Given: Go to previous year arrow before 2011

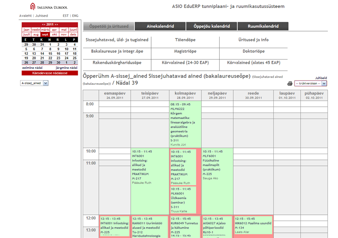Looking at the screenshot, I should point(44,24).
